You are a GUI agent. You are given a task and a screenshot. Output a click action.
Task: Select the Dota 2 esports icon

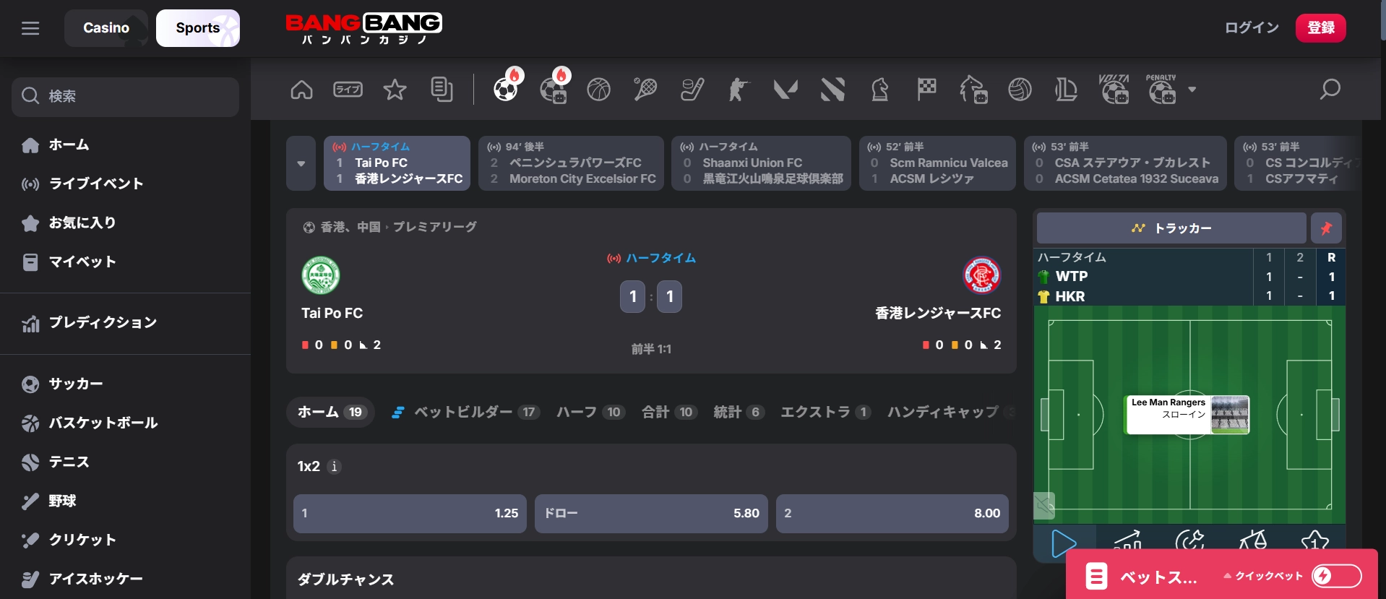[x=832, y=90]
